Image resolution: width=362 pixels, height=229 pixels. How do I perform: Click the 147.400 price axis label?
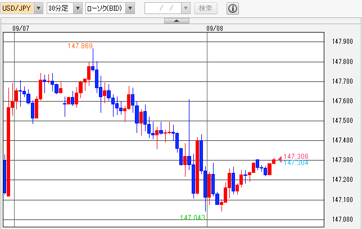tap(343, 140)
